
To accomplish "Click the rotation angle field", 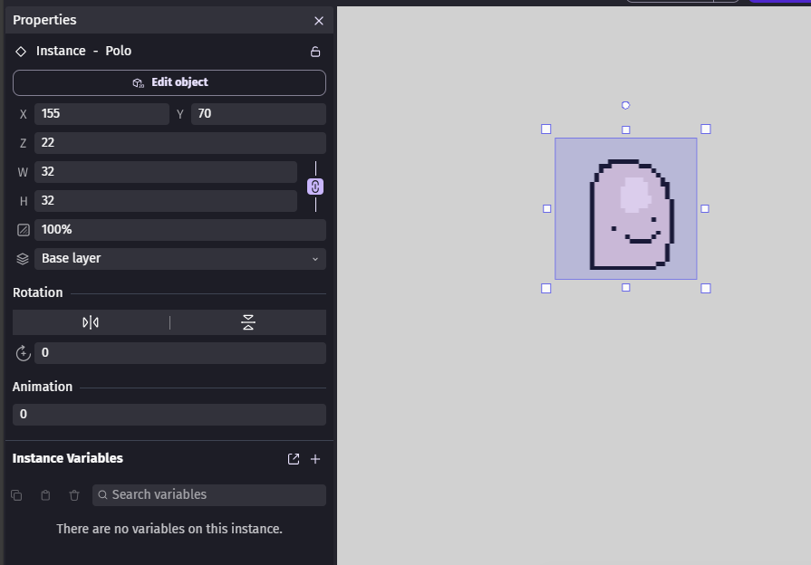I will (180, 353).
